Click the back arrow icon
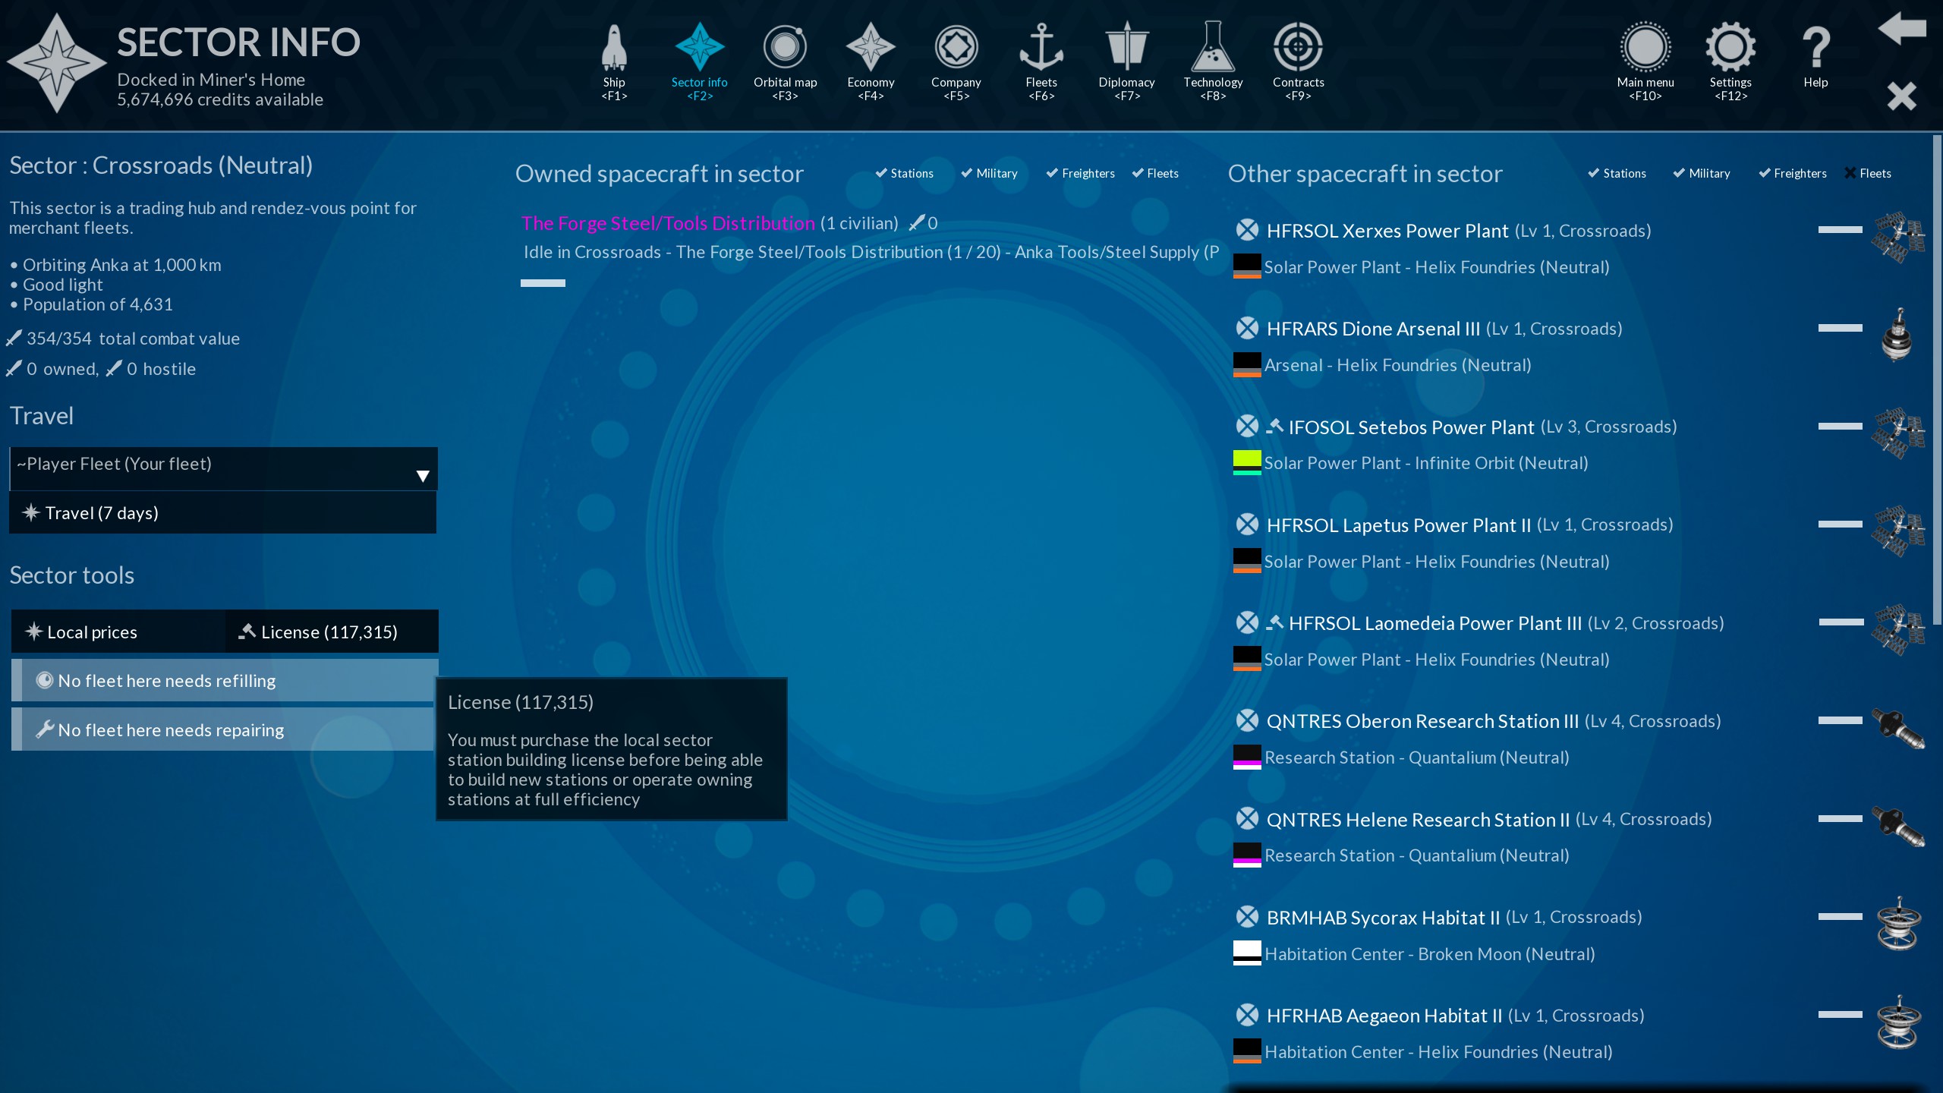Screen dimensions: 1943x1093 (x=1901, y=29)
